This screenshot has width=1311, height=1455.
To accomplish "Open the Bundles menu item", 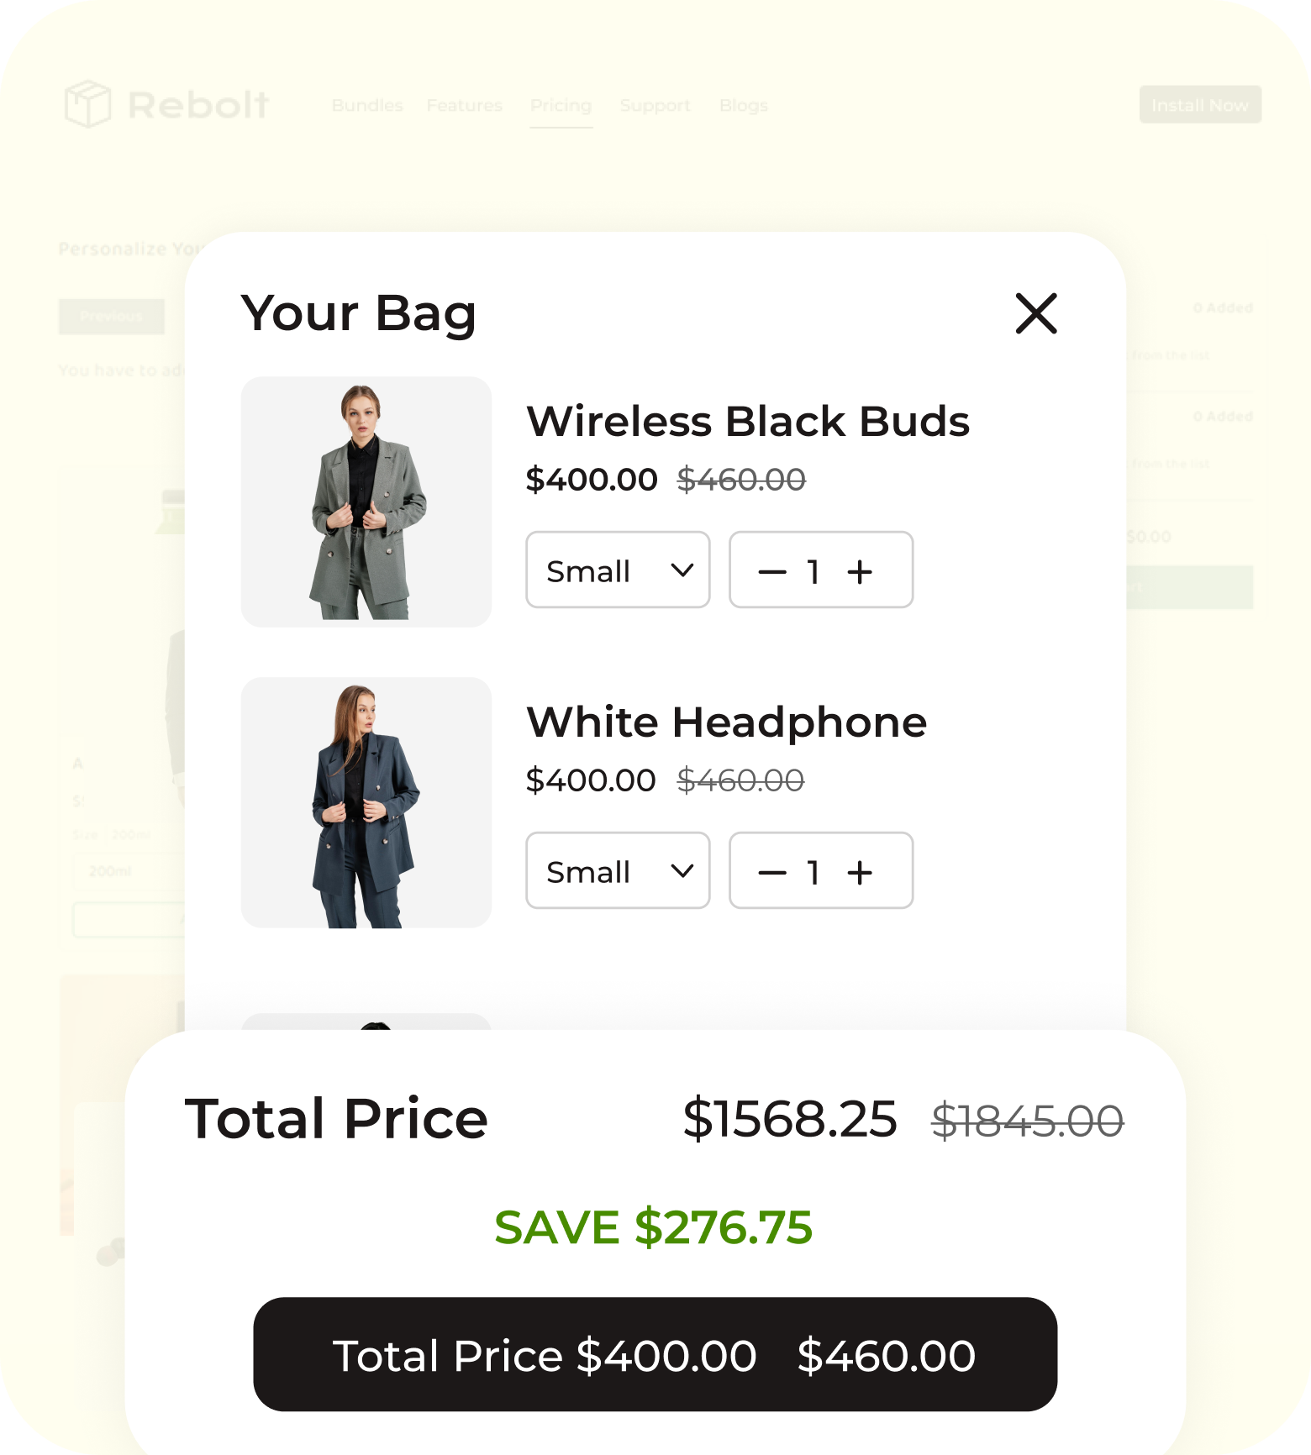I will pos(367,106).
